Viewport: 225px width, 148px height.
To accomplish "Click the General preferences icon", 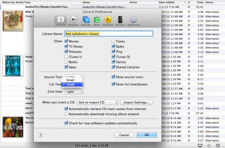I will pyautogui.click(x=60, y=21).
